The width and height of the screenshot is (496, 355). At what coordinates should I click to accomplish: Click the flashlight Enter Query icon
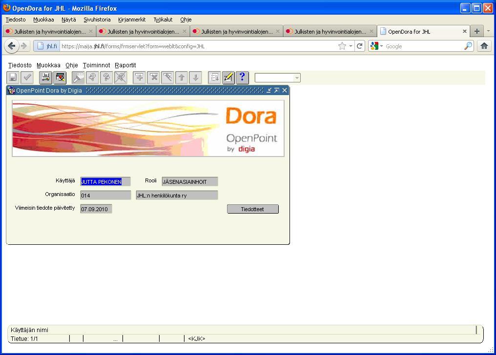tap(78, 78)
